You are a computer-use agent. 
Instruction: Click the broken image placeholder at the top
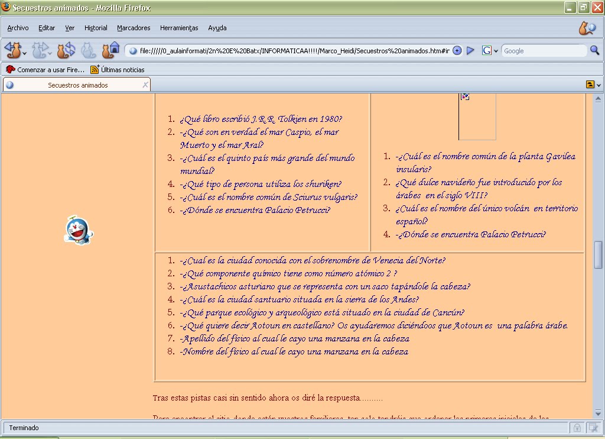click(477, 117)
